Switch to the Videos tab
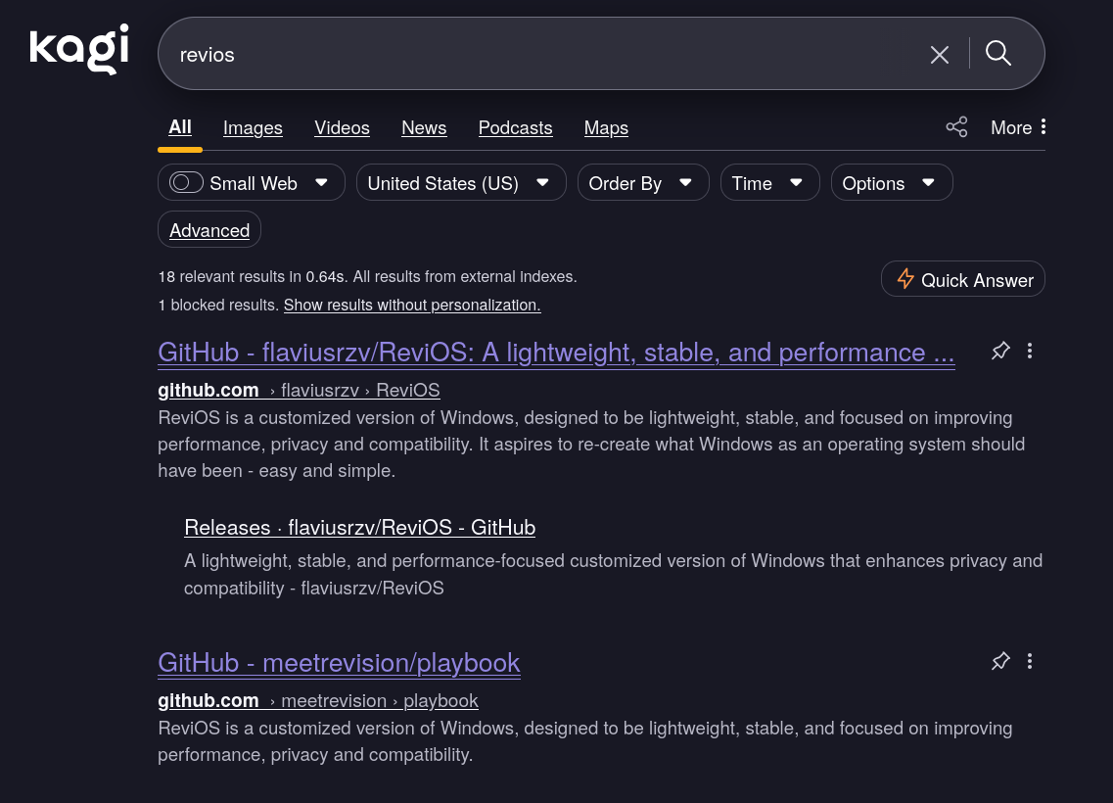 342,128
